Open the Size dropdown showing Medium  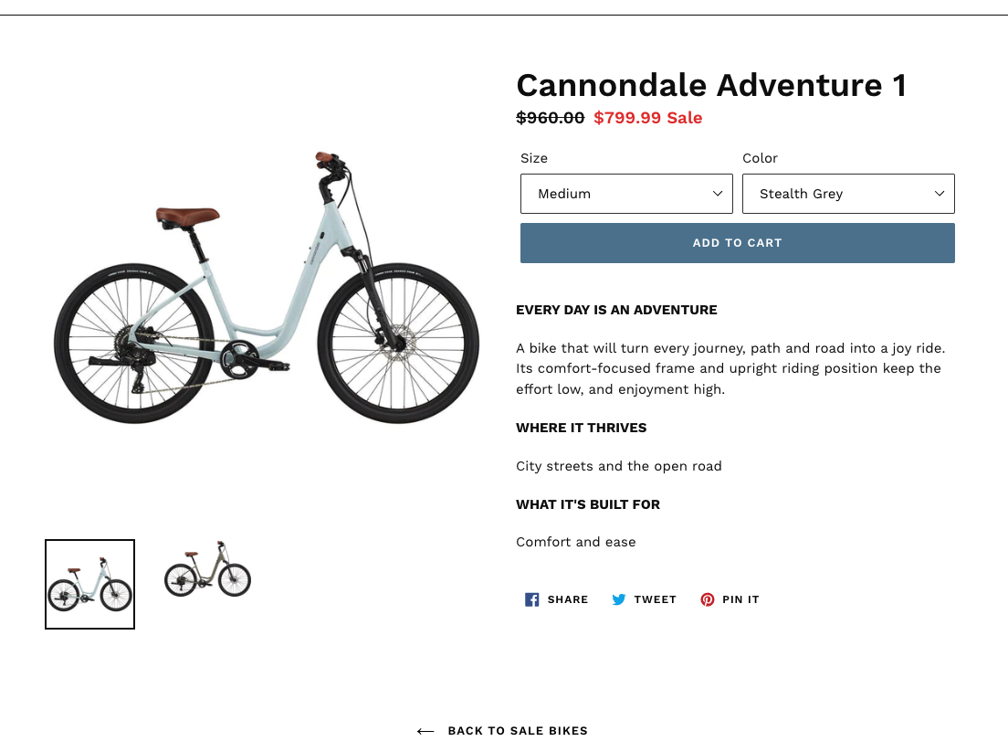[x=626, y=194]
